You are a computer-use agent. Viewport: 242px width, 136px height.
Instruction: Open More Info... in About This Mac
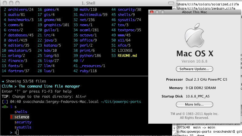click(194, 104)
